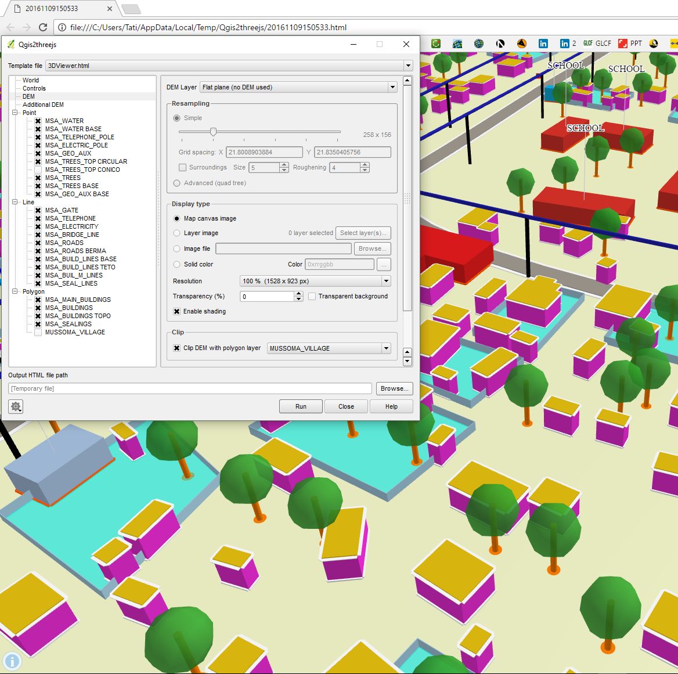Viewport: 678px width, 674px height.
Task: Open the clip polygon layer dropdown
Action: [385, 348]
